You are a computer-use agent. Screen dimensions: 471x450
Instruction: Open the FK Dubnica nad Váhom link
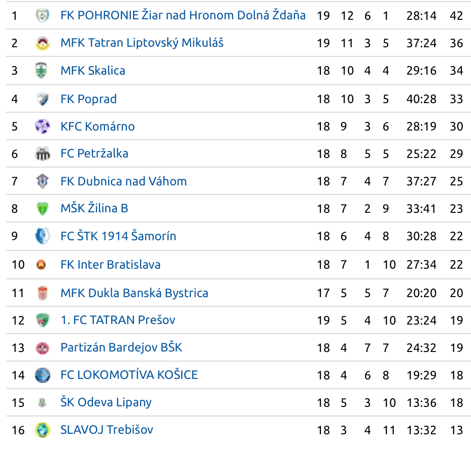[123, 181]
